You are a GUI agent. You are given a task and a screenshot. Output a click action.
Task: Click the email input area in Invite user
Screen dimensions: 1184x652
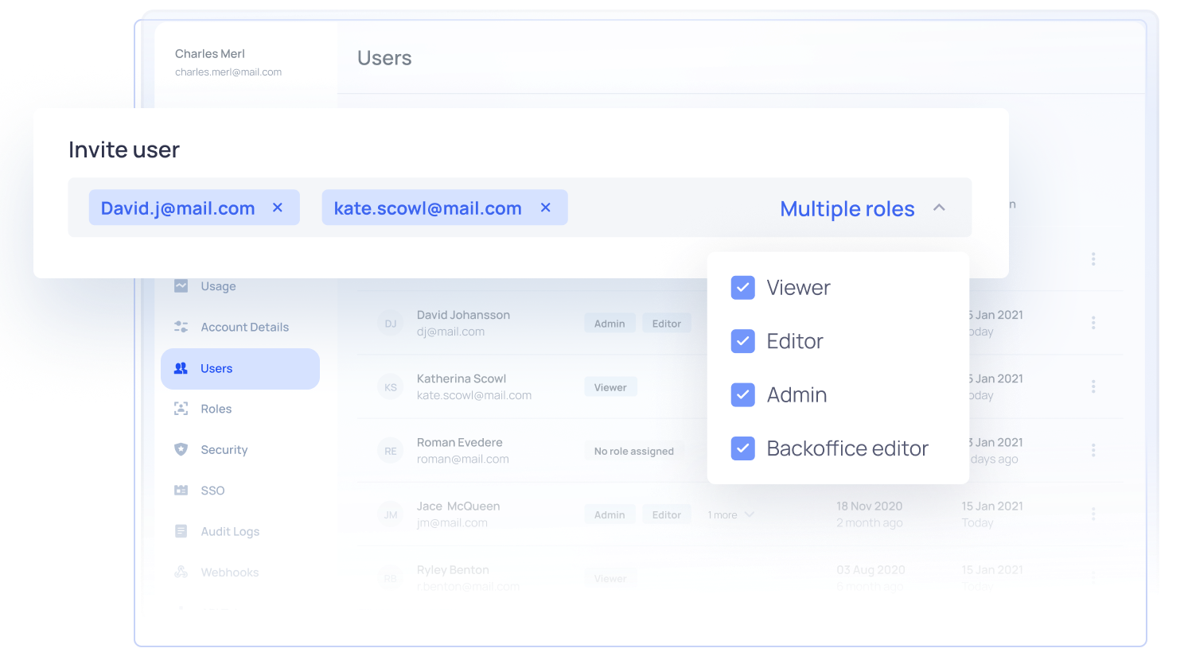click(668, 208)
